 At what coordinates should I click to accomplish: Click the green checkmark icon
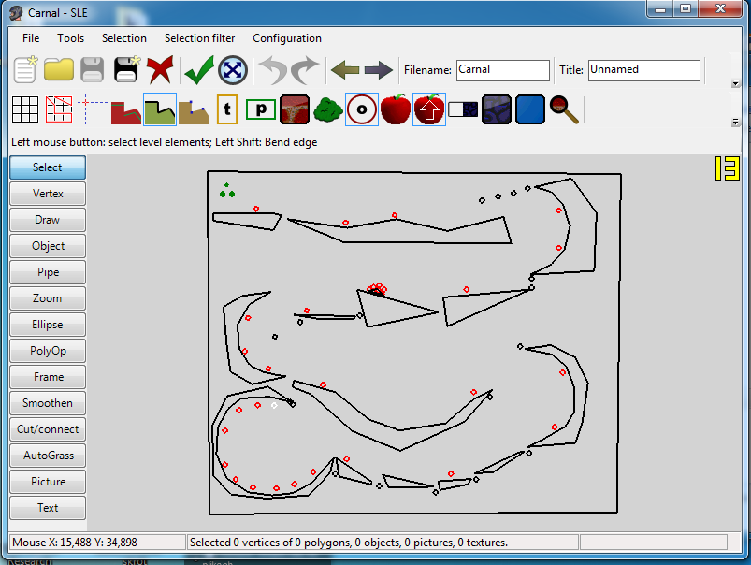(198, 70)
